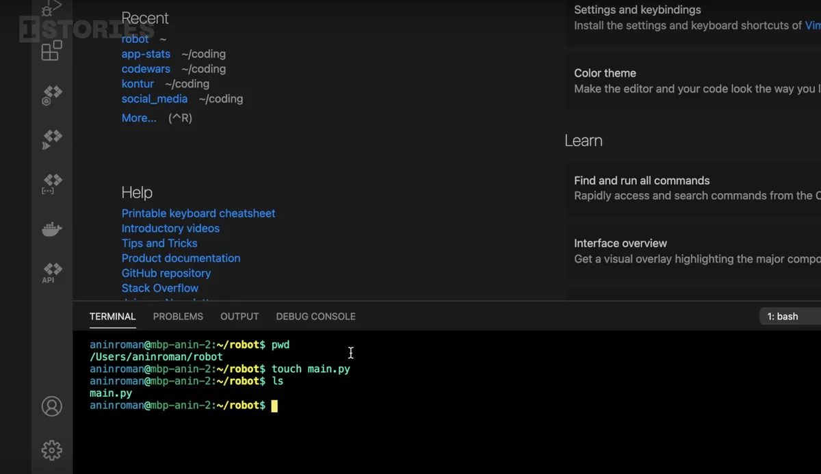Click the 'pwd' command in terminal

pyautogui.click(x=281, y=345)
